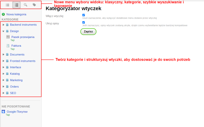Expand the Katalog category arrow
This screenshot has height=127, width=204.
(3, 74)
